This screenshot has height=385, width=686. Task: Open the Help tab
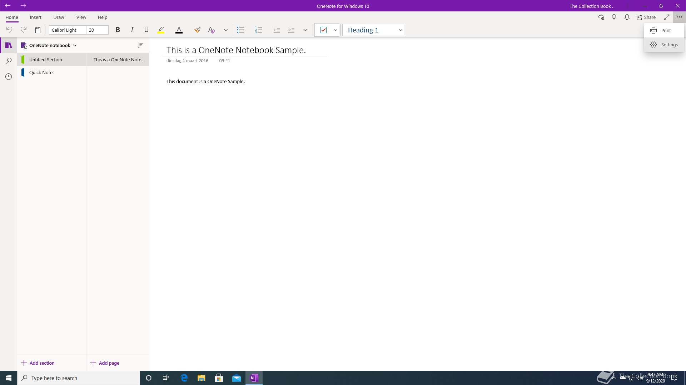tap(102, 17)
